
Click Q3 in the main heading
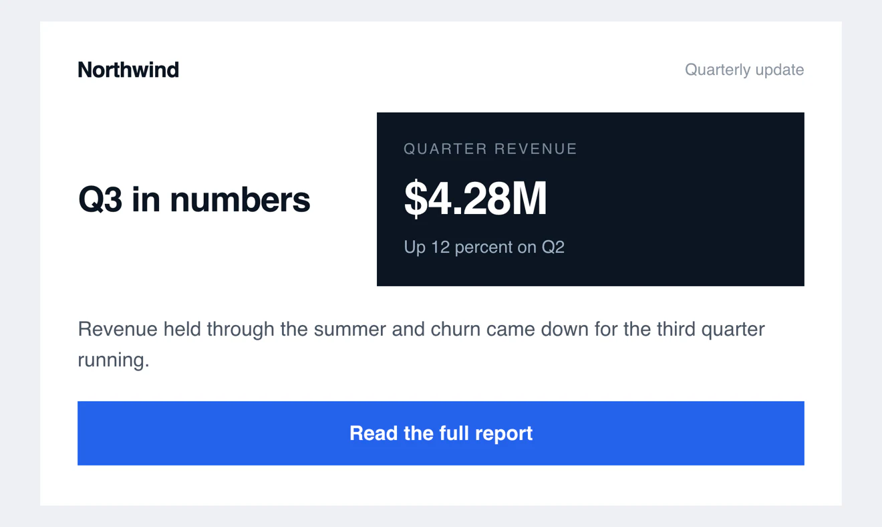pos(100,199)
